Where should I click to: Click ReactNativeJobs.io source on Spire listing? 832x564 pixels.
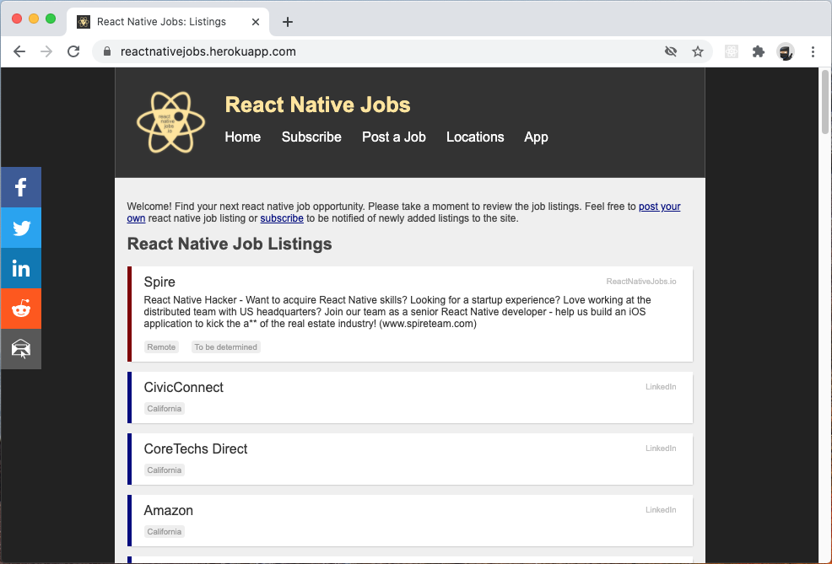(641, 282)
